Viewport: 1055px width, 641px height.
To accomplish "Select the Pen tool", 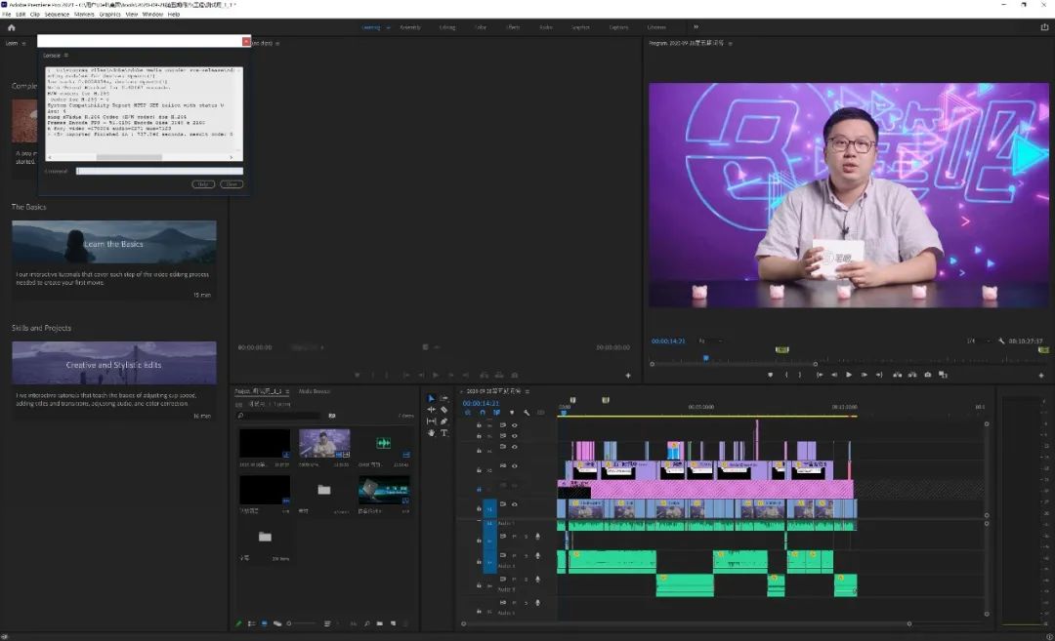I will (x=444, y=421).
